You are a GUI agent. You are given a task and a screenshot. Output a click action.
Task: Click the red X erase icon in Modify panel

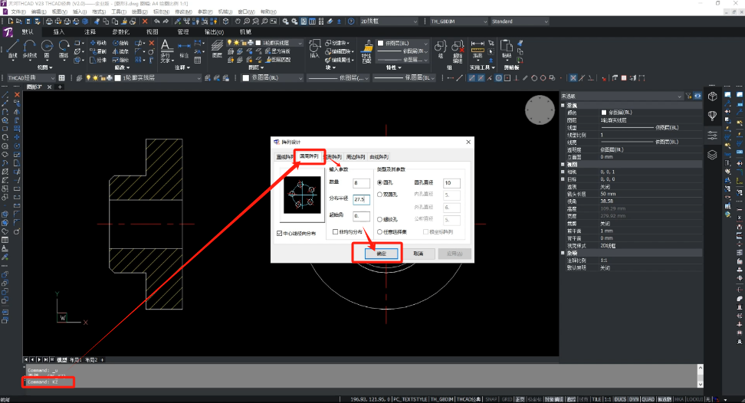152,43
